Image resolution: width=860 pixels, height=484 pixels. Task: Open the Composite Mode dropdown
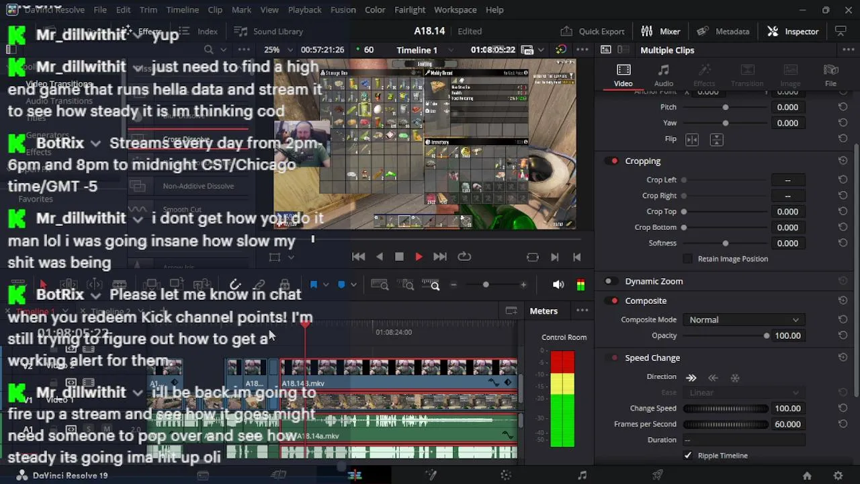click(743, 320)
